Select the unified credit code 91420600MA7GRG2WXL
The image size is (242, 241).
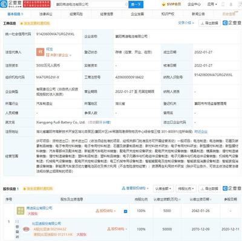coord(55,34)
